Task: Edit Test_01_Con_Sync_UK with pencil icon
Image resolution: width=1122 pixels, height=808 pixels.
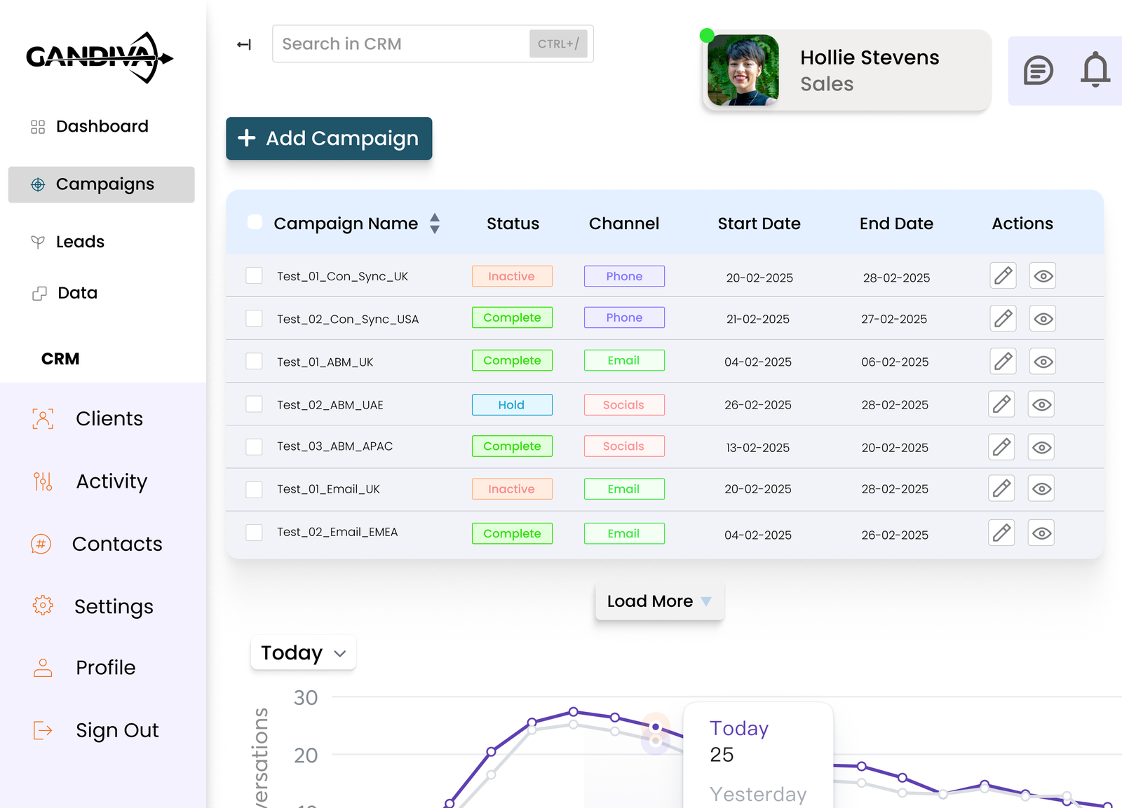Action: point(1003,275)
